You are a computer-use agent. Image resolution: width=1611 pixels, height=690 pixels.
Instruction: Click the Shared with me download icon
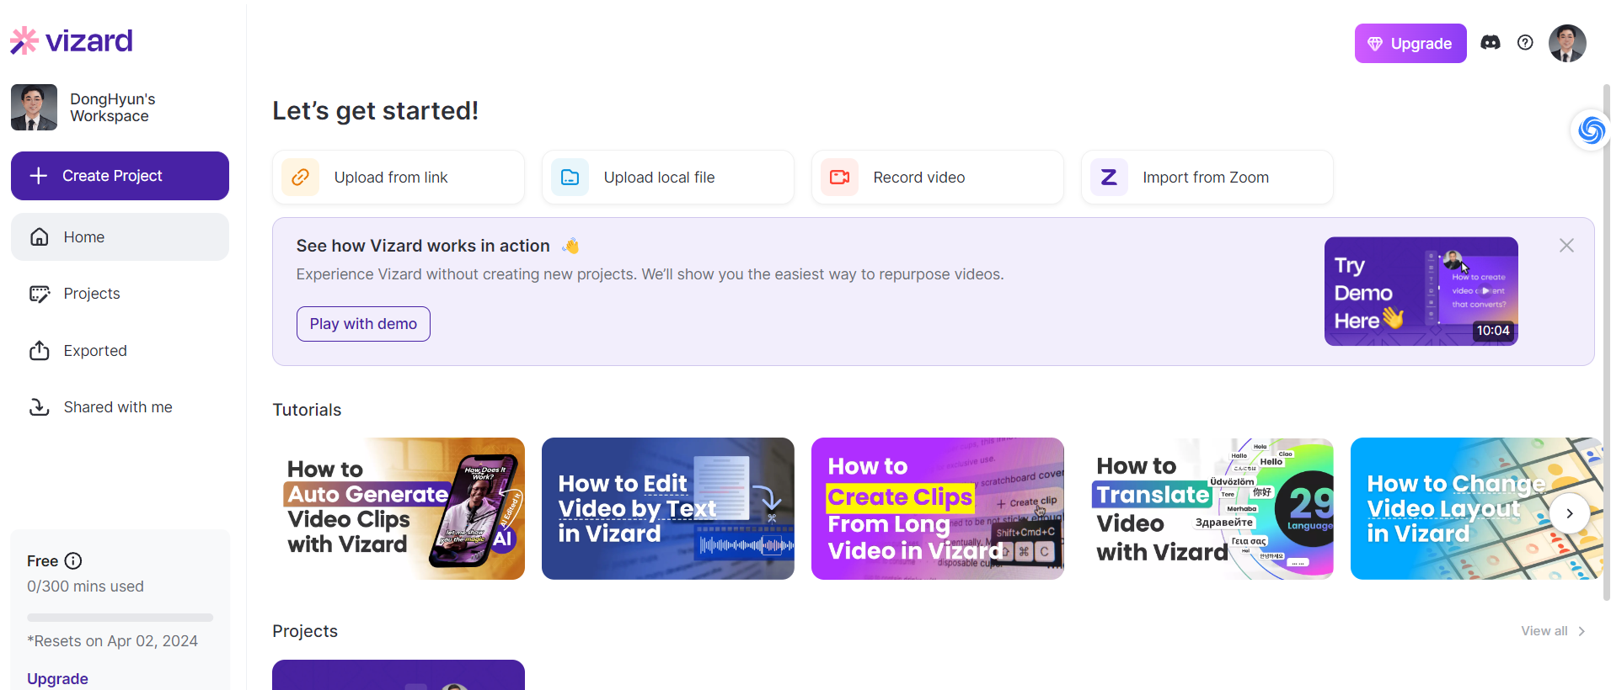coord(40,407)
